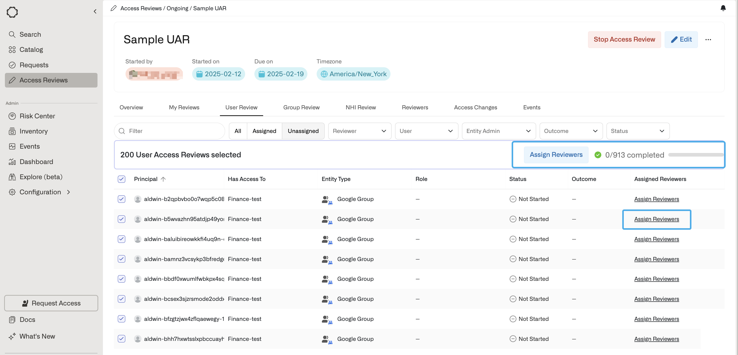Uncheck the aldwin-b2qpbvbo0o7wqp5c08 row checkbox
The width and height of the screenshot is (738, 355).
(x=121, y=199)
